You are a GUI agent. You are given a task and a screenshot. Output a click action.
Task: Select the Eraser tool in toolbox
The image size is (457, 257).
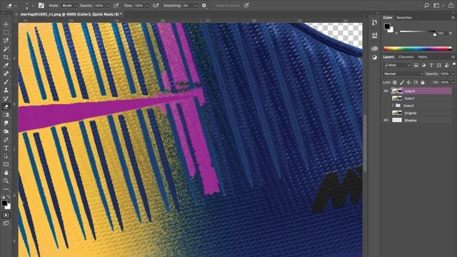point(6,106)
